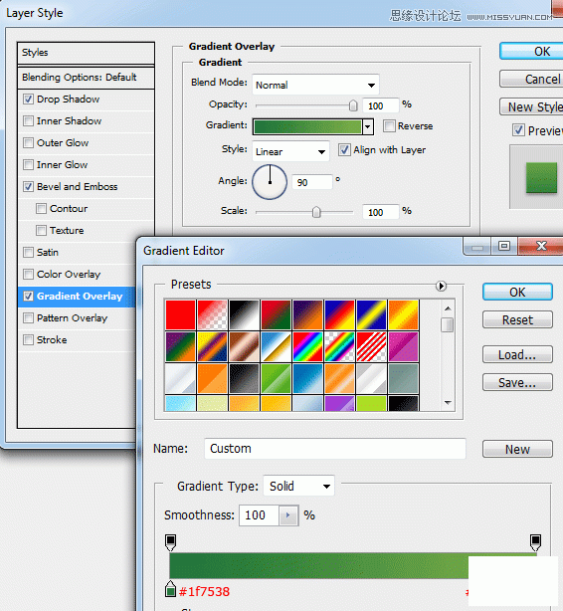The height and width of the screenshot is (611, 563).
Task: Click the New gradient button
Action: click(x=517, y=449)
